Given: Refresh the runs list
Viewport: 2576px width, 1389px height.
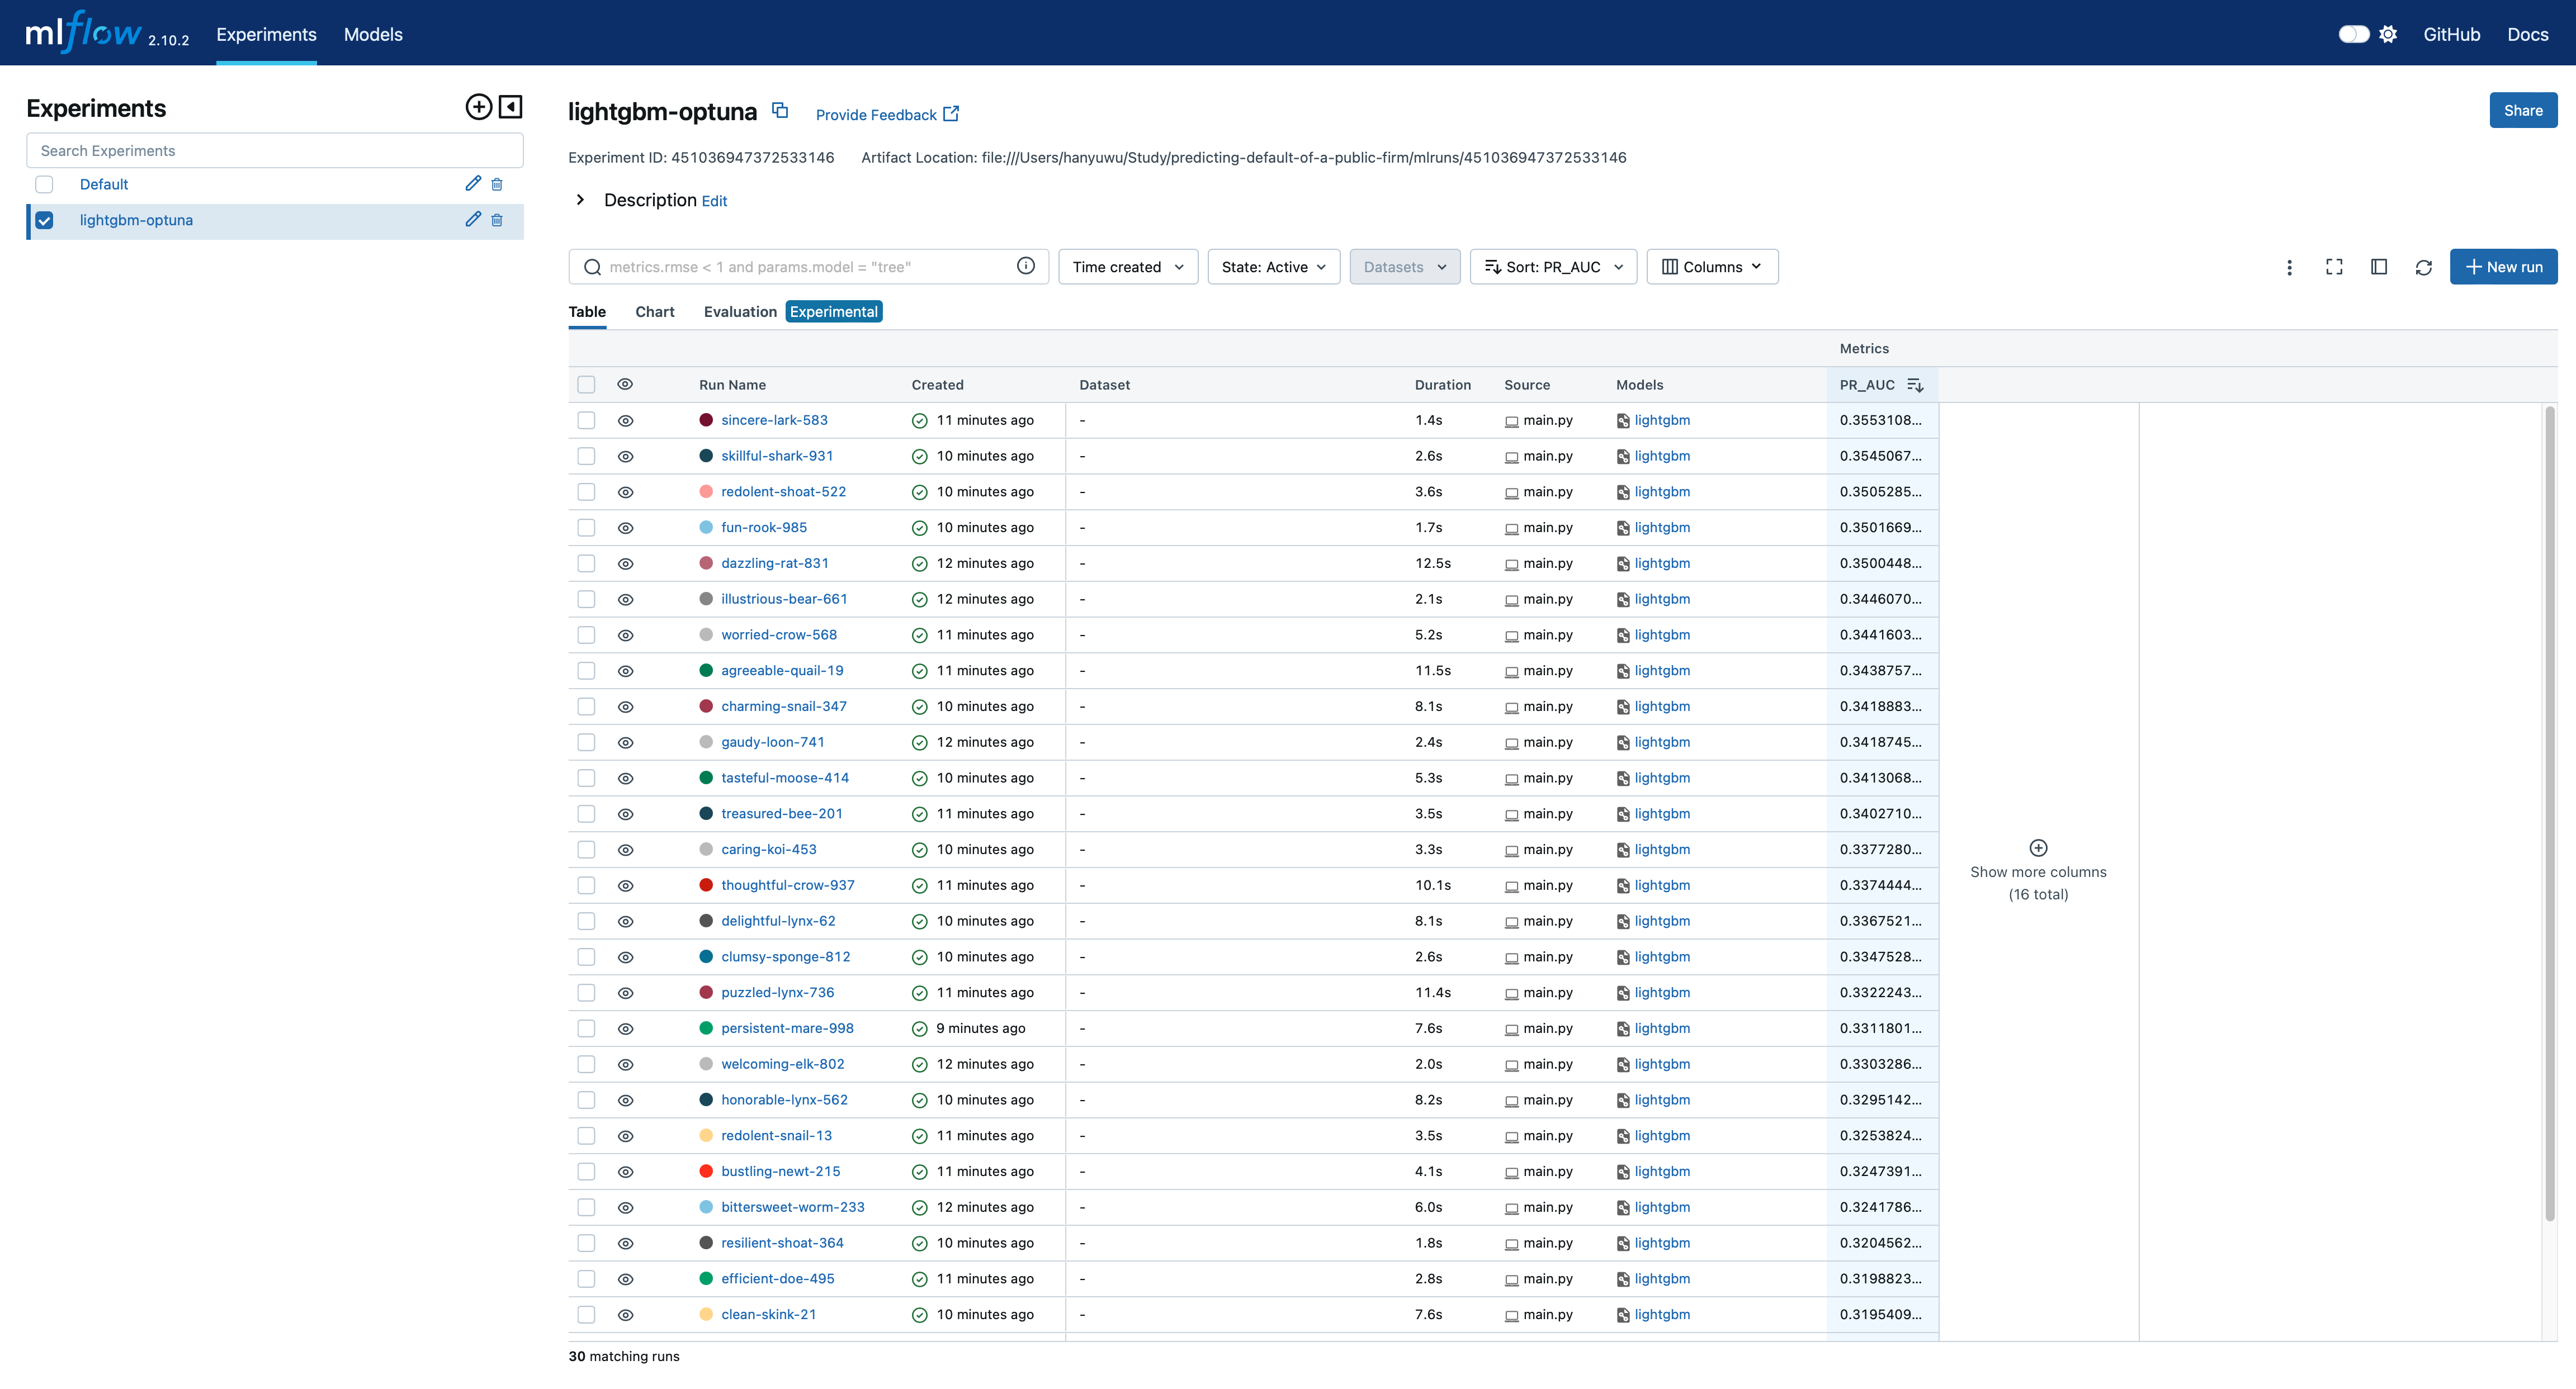Looking at the screenshot, I should coord(2423,267).
